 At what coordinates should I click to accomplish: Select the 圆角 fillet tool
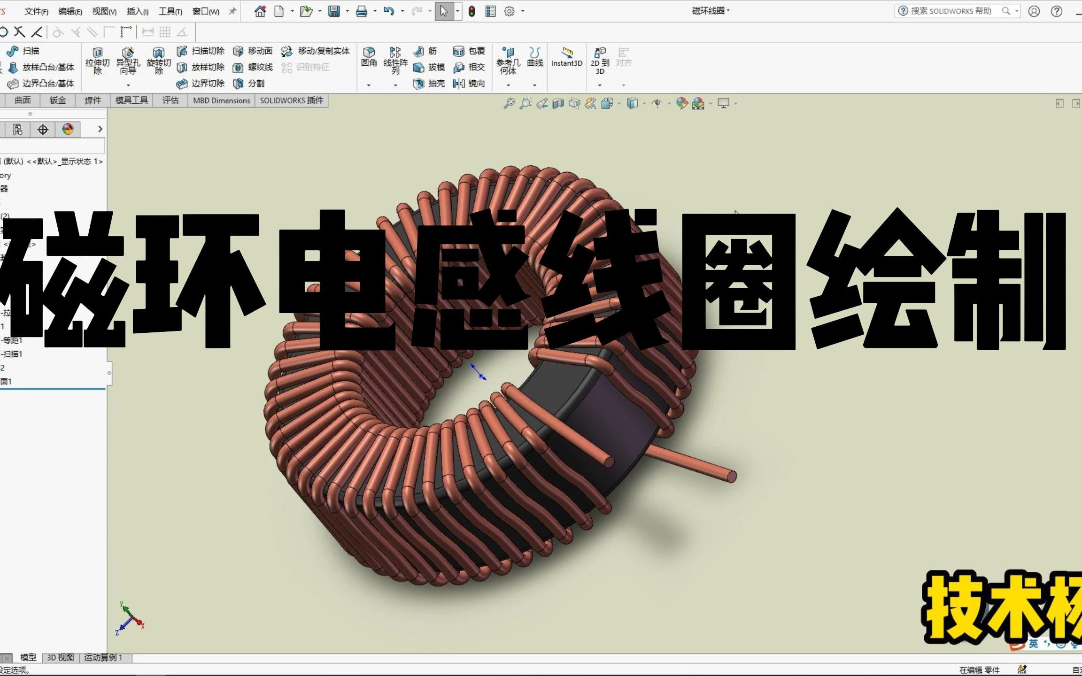369,56
